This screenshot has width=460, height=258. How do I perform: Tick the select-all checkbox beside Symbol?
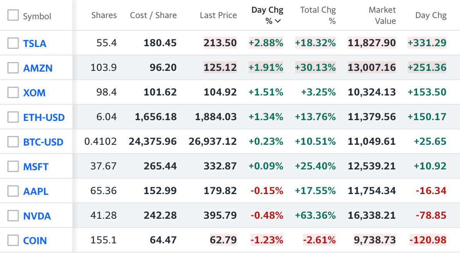pyautogui.click(x=13, y=15)
